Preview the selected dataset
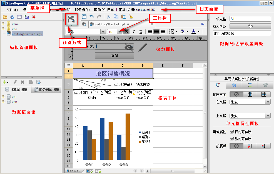Screen dimensions: 274x174 [31, 82]
